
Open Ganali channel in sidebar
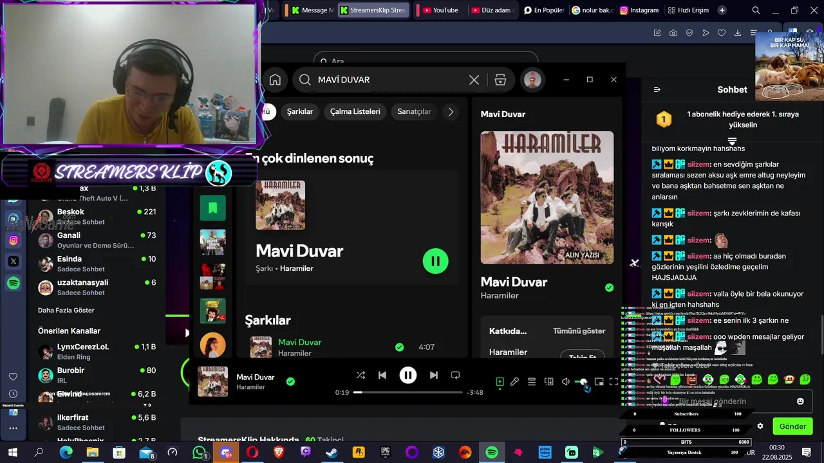pyautogui.click(x=97, y=240)
